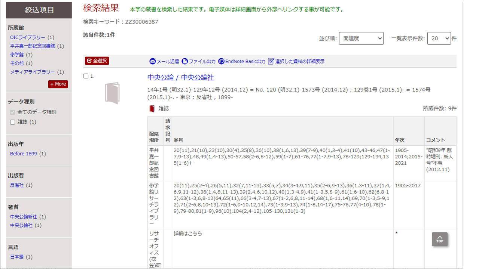The image size is (479, 269).
Task: Open the 詳細はこちら link
Action: [188, 234]
